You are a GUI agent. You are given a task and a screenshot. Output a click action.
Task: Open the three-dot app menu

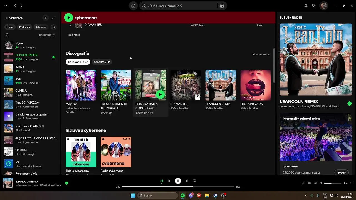click(6, 6)
